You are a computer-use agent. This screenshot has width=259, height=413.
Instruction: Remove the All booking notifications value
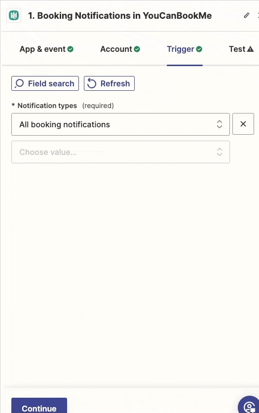pyautogui.click(x=243, y=124)
